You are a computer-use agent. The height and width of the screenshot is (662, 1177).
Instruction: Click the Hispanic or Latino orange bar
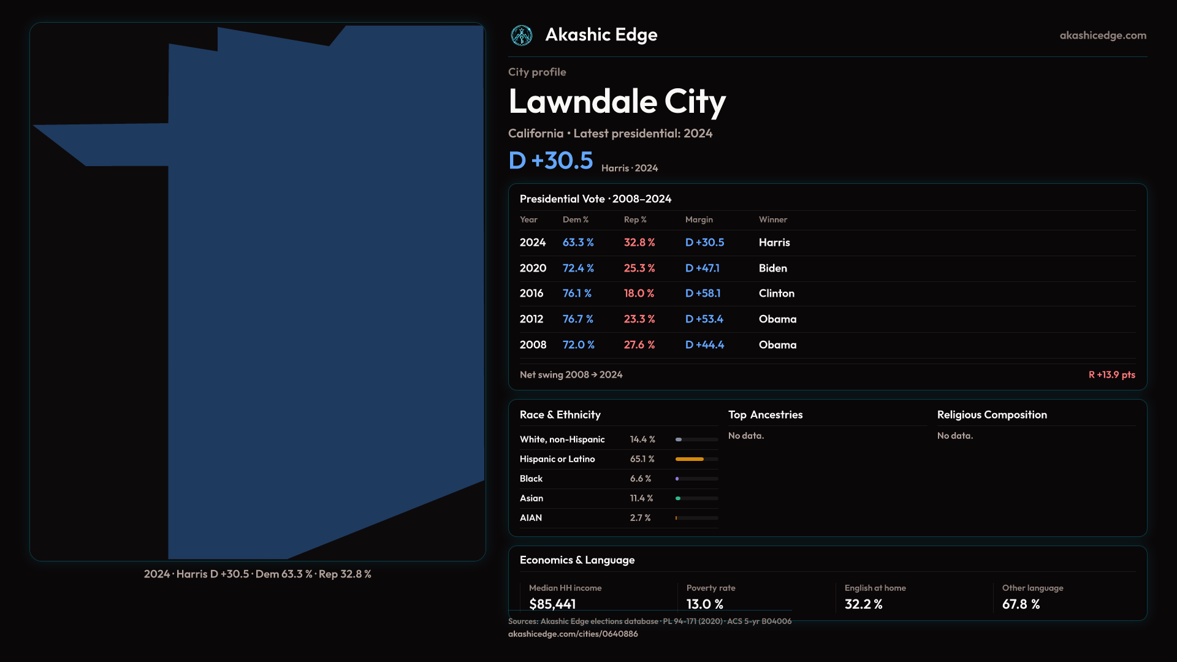point(690,459)
